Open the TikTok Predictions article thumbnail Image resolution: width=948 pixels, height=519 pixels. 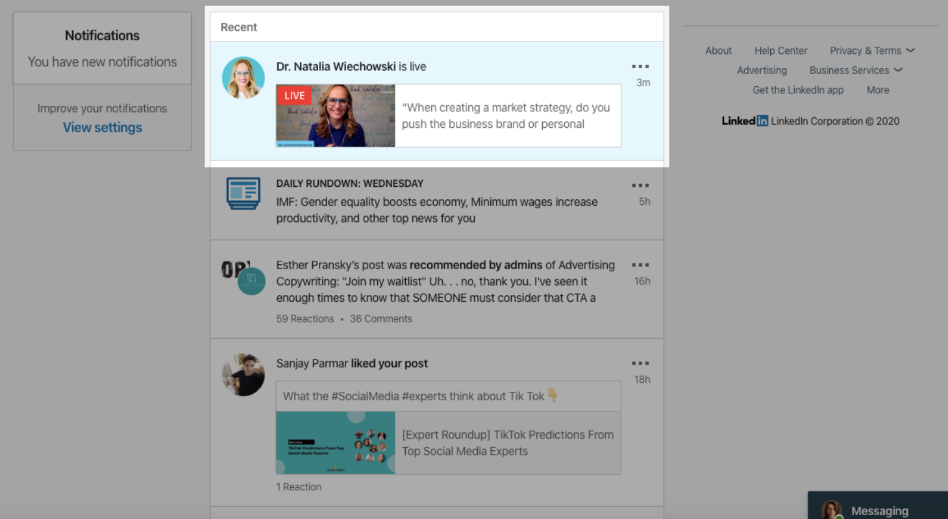(336, 442)
